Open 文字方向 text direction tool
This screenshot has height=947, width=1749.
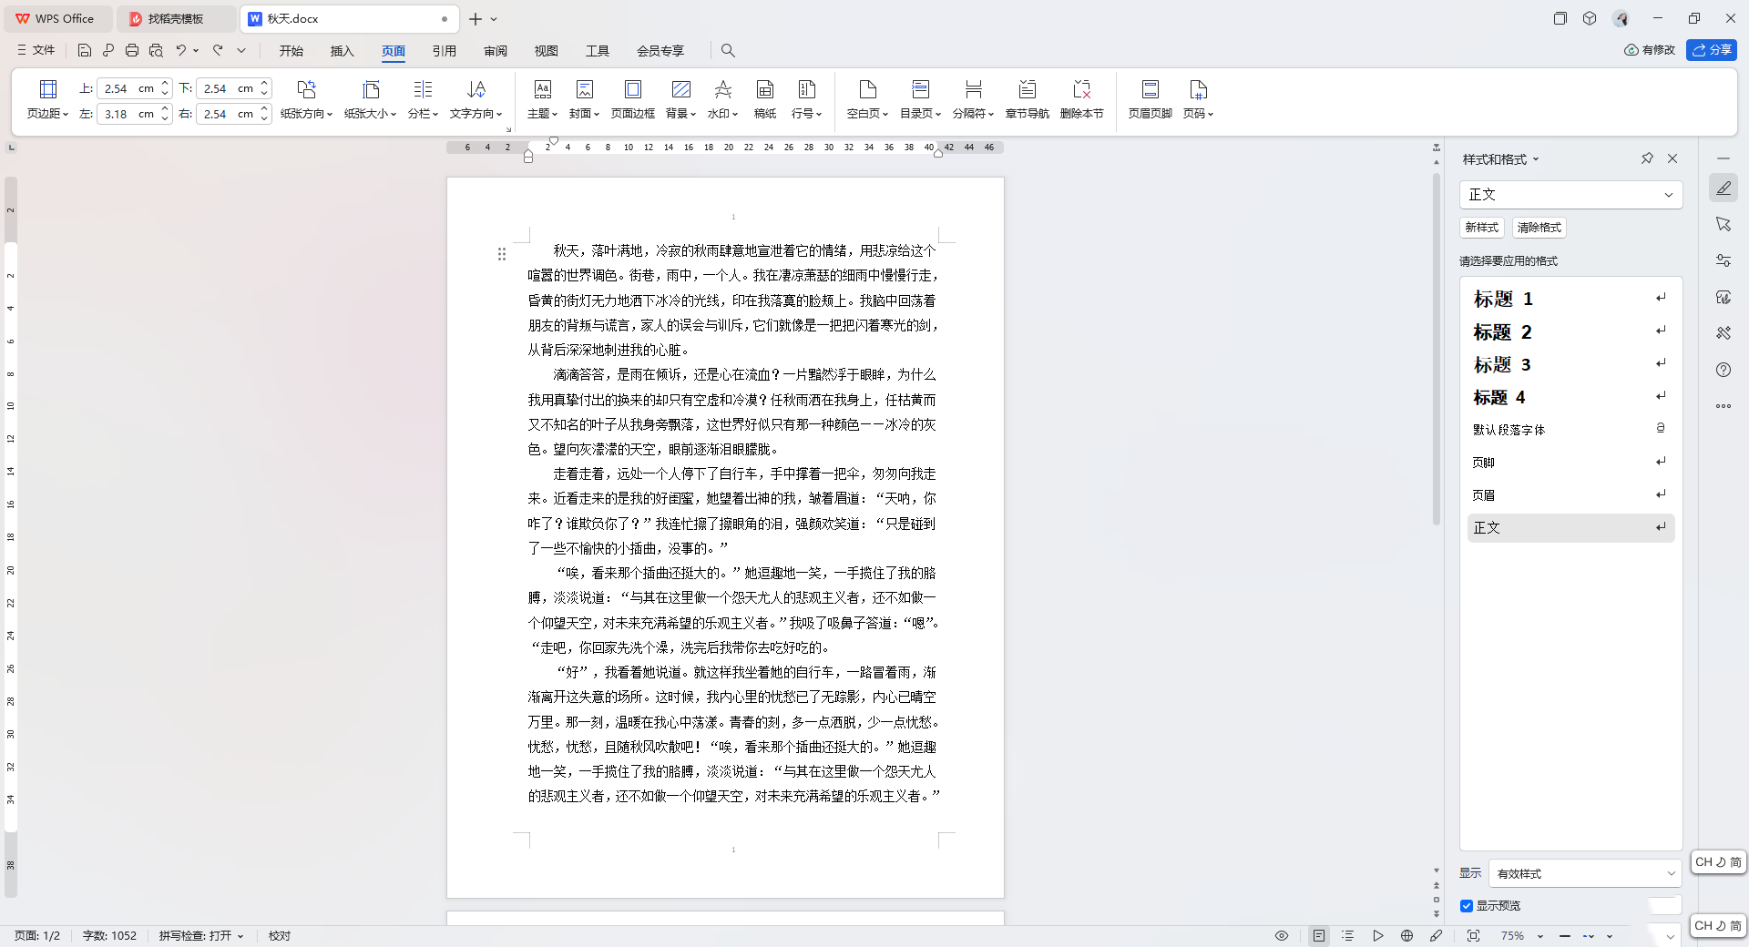click(x=476, y=99)
